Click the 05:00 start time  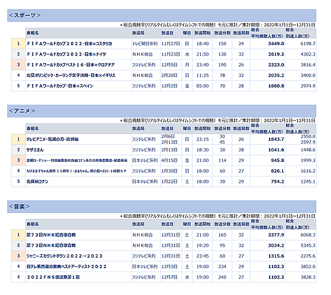(x=202, y=86)
